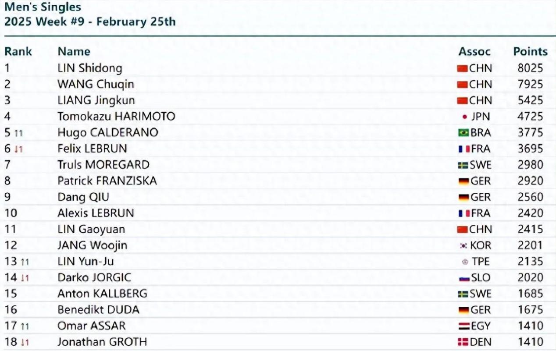
Task: Click the Points column header
Action: click(530, 52)
